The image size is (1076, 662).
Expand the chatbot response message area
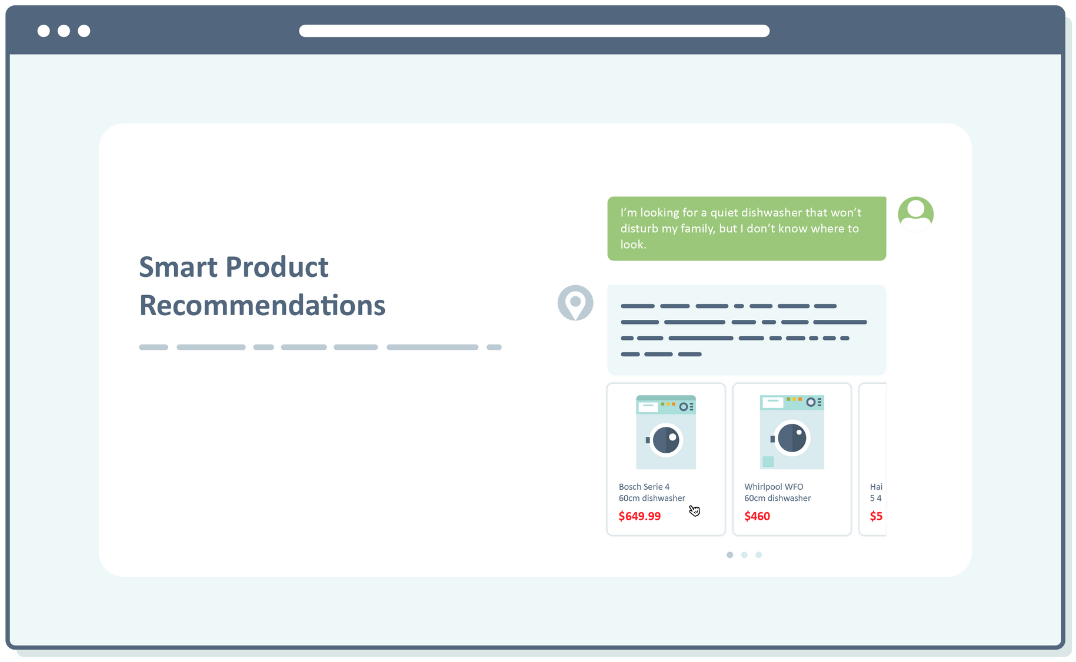747,330
